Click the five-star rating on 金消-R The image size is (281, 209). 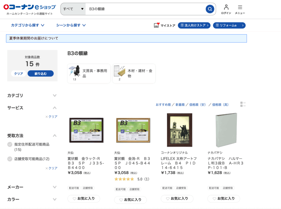124,179
